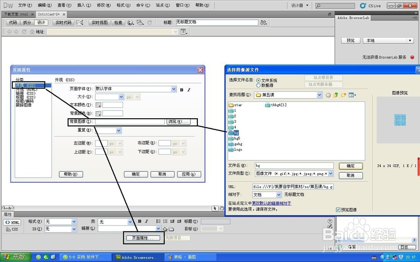Viewport: 420px width, 262px height.
Task: Click the point-to-file target icon
Action: [165, 229]
